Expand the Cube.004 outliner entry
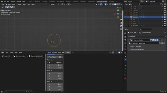The width and height of the screenshot is (167, 93). click(x=129, y=17)
